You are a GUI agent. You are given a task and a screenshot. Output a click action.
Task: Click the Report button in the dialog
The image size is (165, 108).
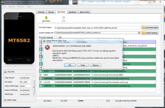click(x=95, y=65)
